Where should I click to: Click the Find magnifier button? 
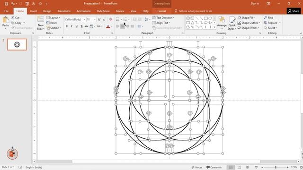[268, 17]
